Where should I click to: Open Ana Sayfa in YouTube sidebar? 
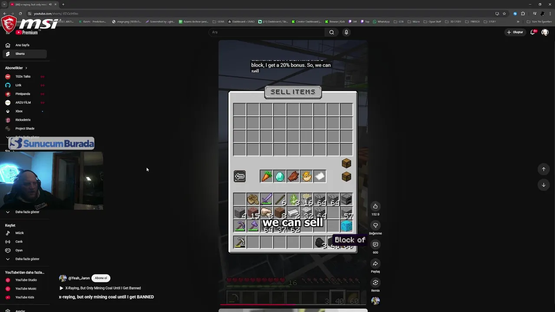pyautogui.click(x=24, y=45)
